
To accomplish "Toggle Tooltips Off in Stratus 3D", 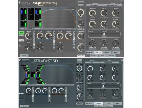I will tap(80, 60).
